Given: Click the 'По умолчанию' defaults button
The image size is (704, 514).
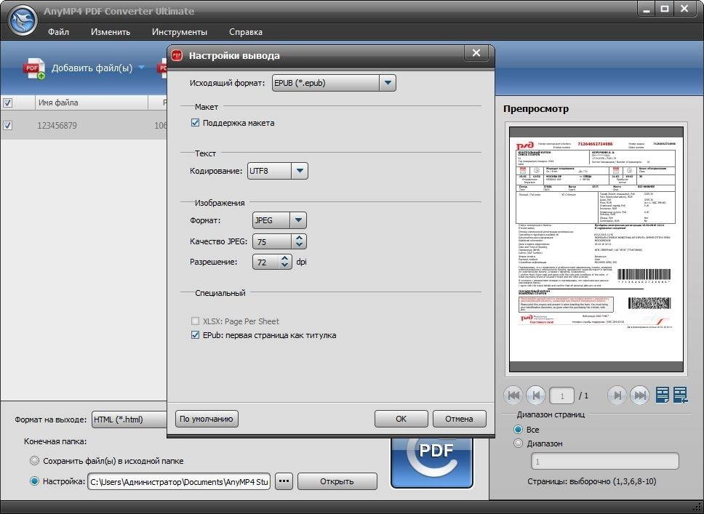Looking at the screenshot, I should (207, 419).
